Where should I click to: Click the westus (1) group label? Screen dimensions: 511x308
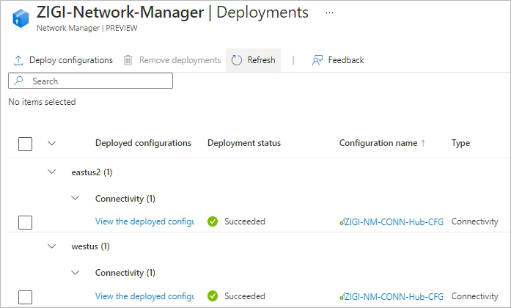tap(91, 246)
